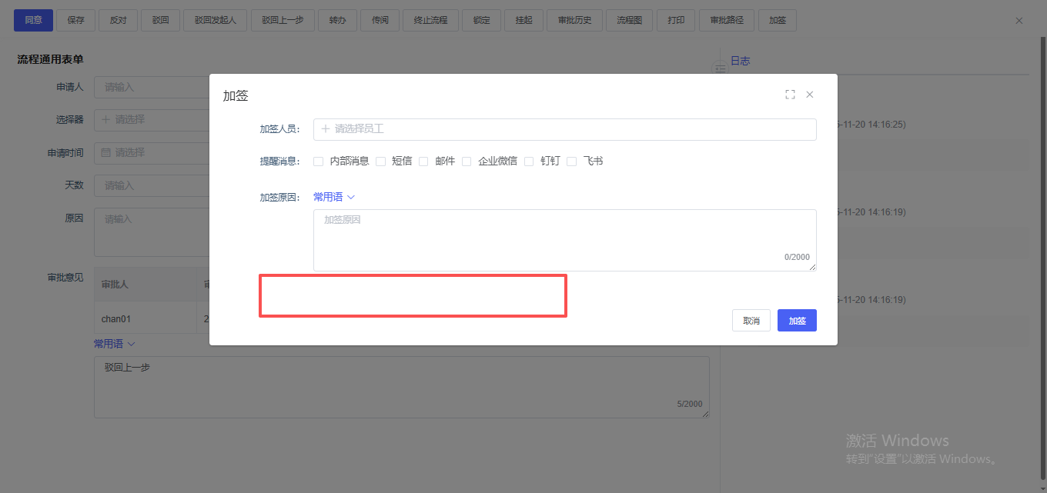Toggle the 钉钉 reminder checkbox
The height and width of the screenshot is (493, 1047).
[x=529, y=162]
